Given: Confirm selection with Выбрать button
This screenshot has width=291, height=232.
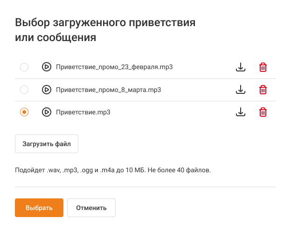Looking at the screenshot, I should [x=39, y=208].
